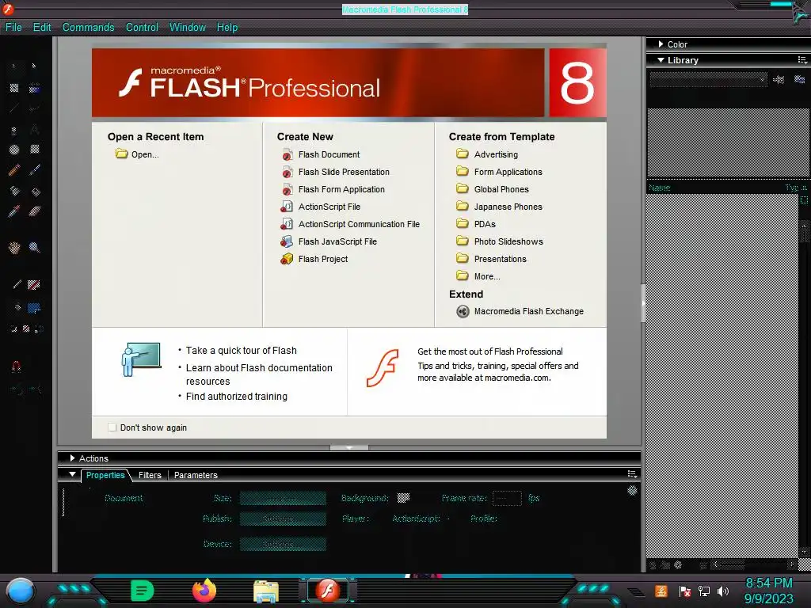Viewport: 811px width, 608px height.
Task: Open Firefox from the taskbar
Action: [x=204, y=591]
